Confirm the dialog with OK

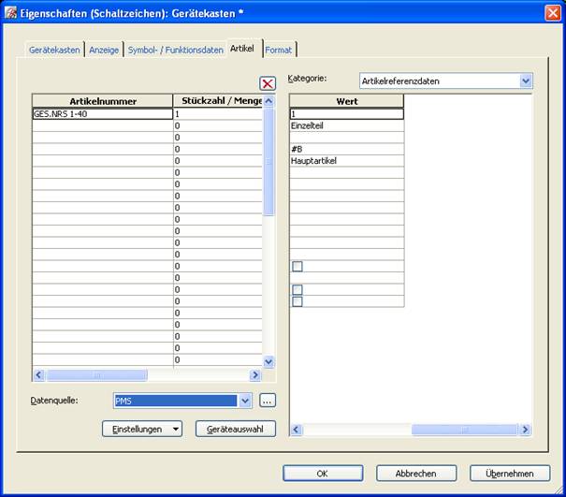click(x=323, y=474)
